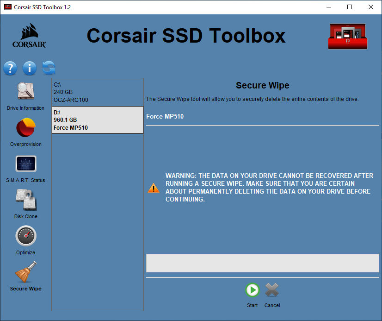Start the secure wipe process
Screen dimensions: 382x321
pos(252,290)
